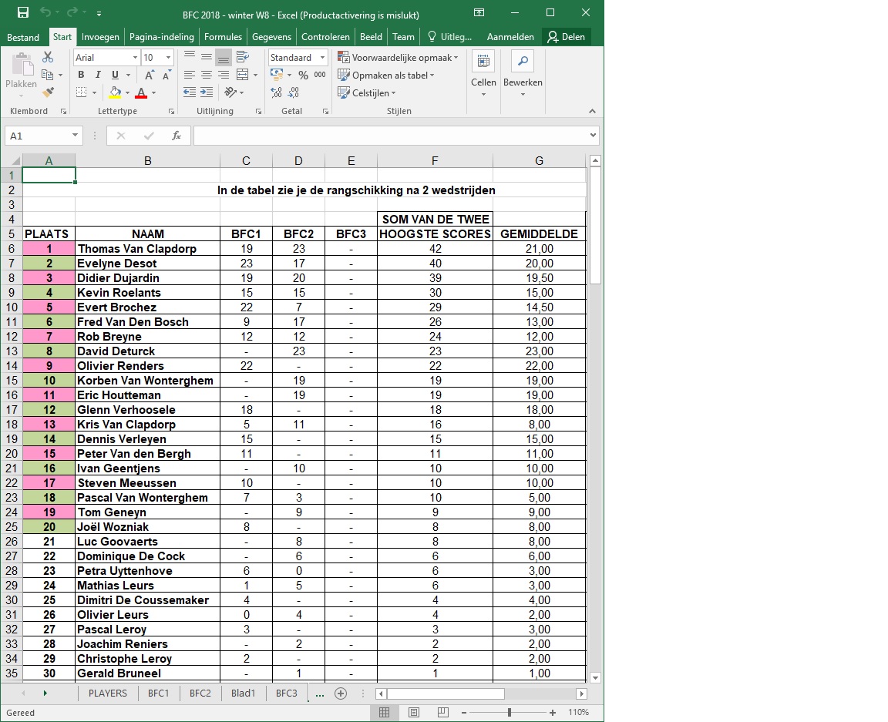Image resolution: width=888 pixels, height=722 pixels.
Task: Toggle italic formatting
Action: (x=98, y=76)
